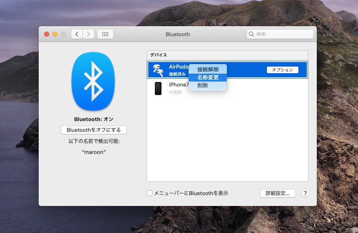Choose 削除 from the context menu
This screenshot has height=233, width=358.
(208, 85)
